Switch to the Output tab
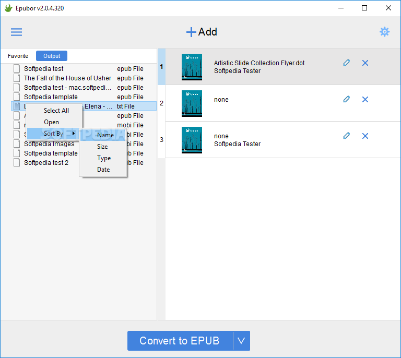The width and height of the screenshot is (401, 358). coord(52,56)
